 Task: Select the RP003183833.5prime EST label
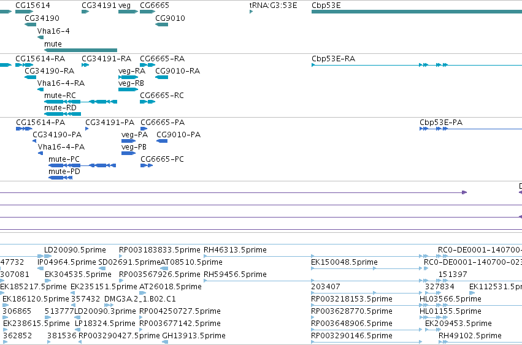[x=160, y=250]
